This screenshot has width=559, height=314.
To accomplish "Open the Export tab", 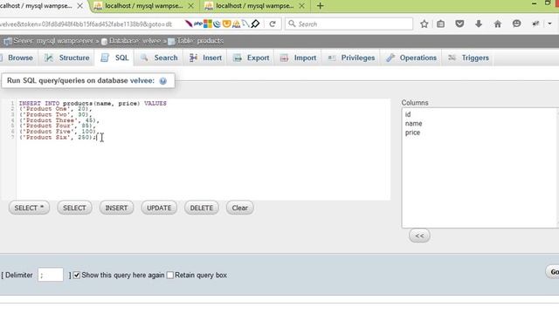I will point(251,58).
